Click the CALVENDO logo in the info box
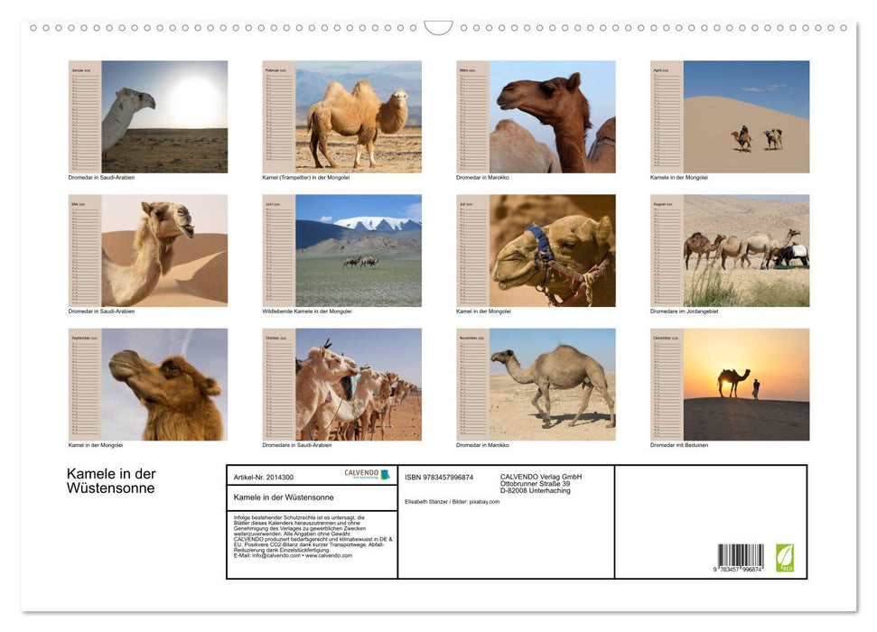The width and height of the screenshot is (877, 632). (367, 475)
